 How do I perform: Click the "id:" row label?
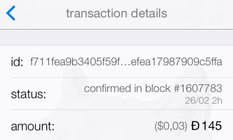click(x=17, y=62)
